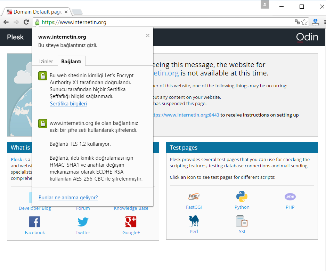Click the connection encryption padlock icon
This screenshot has width=326, height=271.
pos(43,123)
